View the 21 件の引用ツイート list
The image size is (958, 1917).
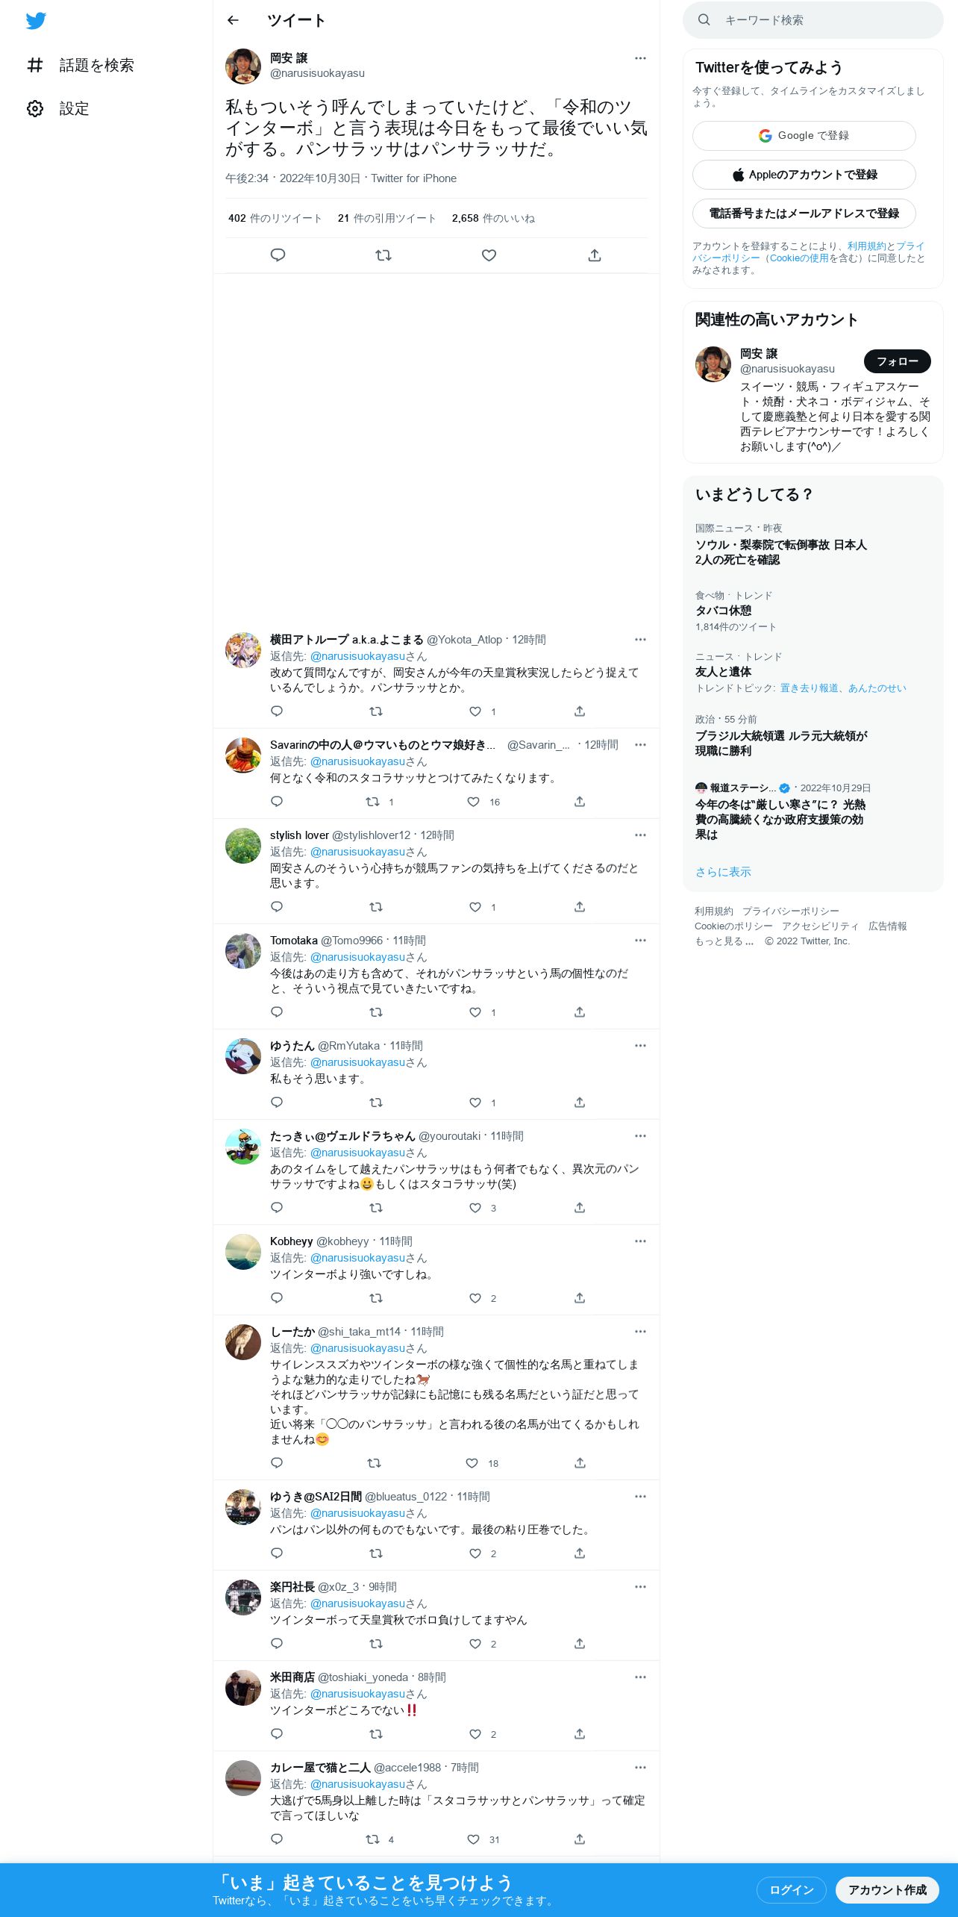pyautogui.click(x=386, y=219)
